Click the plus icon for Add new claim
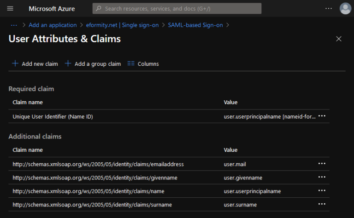354x218 pixels. [15, 63]
